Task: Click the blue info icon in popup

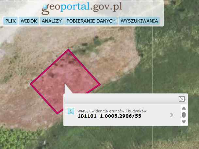Action: pyautogui.click(x=70, y=111)
